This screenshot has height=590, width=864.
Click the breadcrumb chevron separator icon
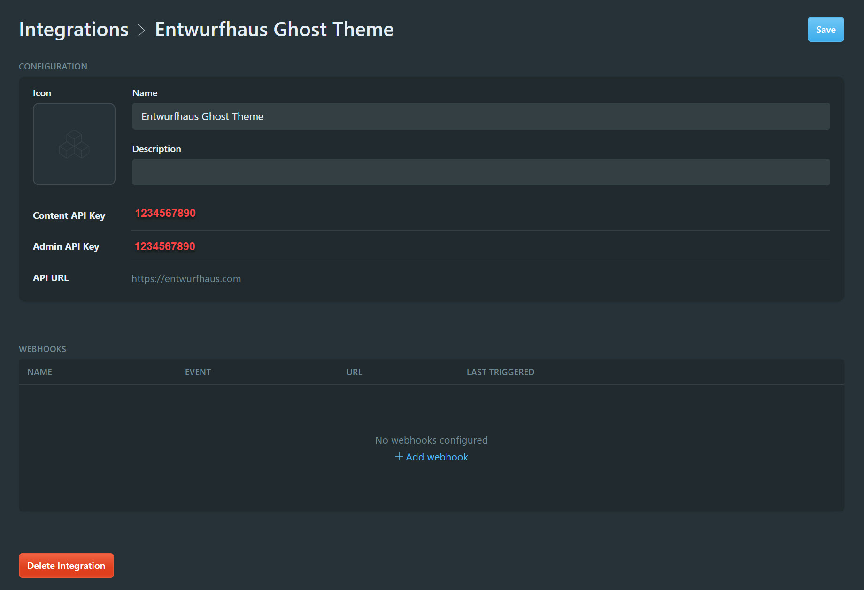click(x=142, y=31)
